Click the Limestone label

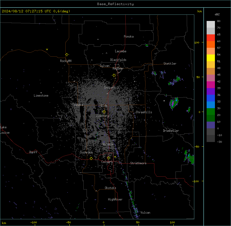click(x=41, y=96)
